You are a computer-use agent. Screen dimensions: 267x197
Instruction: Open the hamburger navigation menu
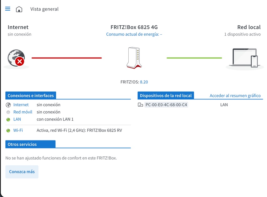8,9
